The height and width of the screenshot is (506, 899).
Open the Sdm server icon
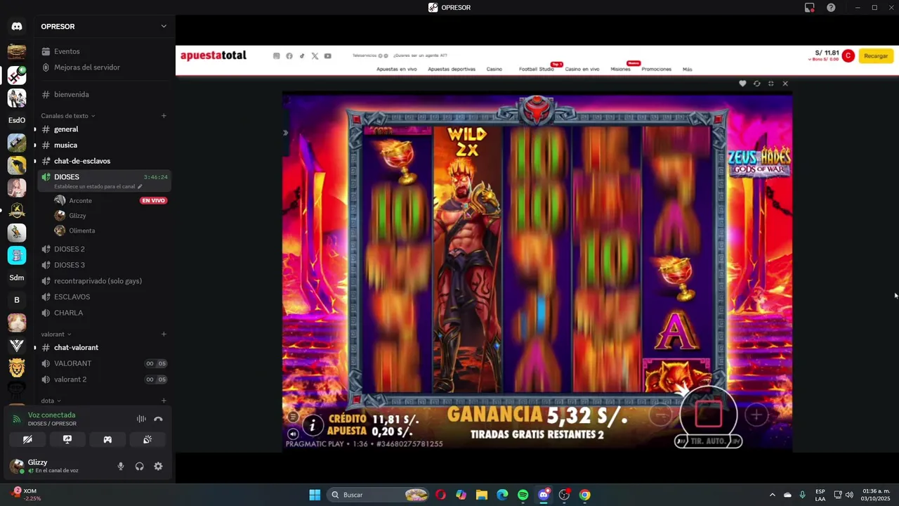[x=17, y=278]
